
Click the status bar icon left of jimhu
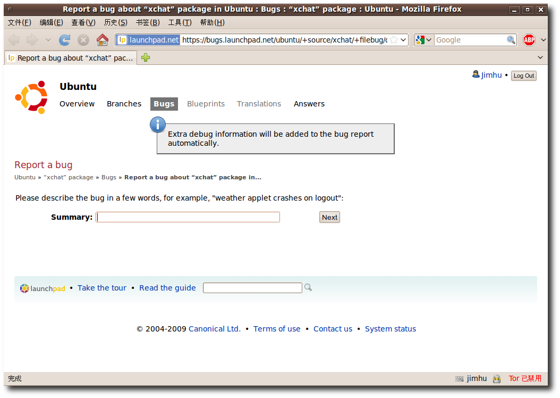click(x=459, y=379)
